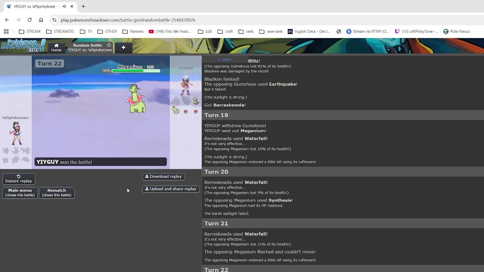484x272 pixels.
Task: Open the TV bookmark folder
Action: [86, 31]
